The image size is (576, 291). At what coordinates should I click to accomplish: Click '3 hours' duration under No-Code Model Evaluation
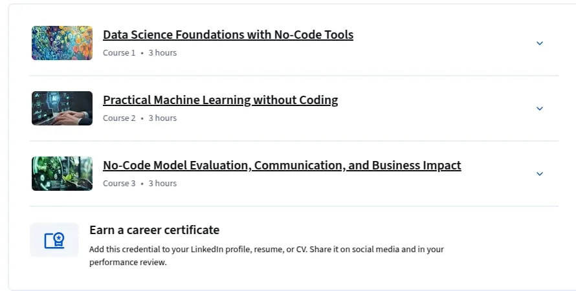tap(162, 184)
